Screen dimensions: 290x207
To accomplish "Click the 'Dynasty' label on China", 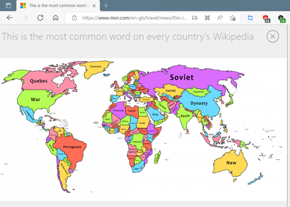I will click(199, 103).
